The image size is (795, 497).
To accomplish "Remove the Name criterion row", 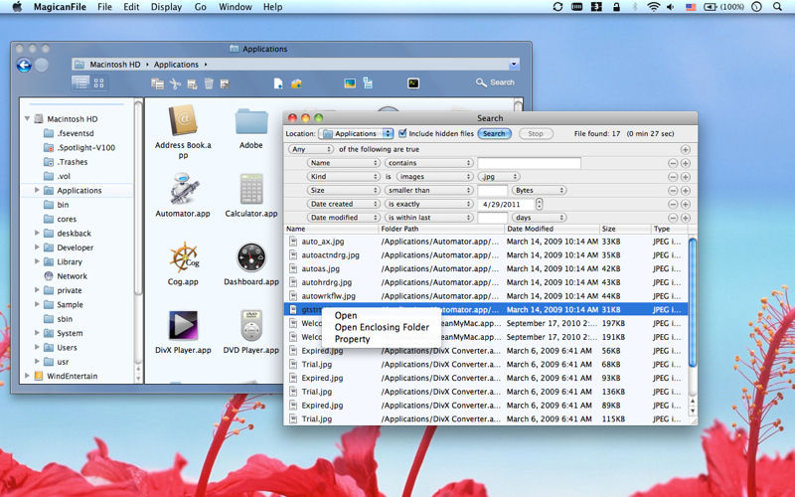I will pyautogui.click(x=673, y=163).
